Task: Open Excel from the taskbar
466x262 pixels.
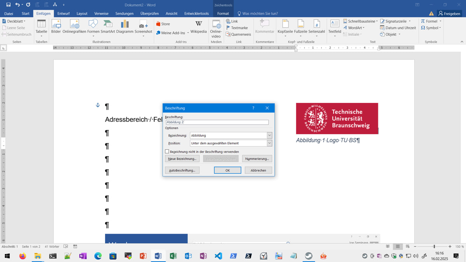Action: tap(173, 256)
